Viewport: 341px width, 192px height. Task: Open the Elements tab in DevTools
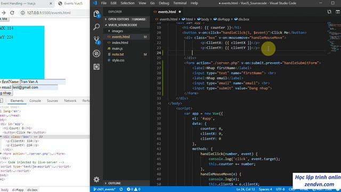pos(17,101)
